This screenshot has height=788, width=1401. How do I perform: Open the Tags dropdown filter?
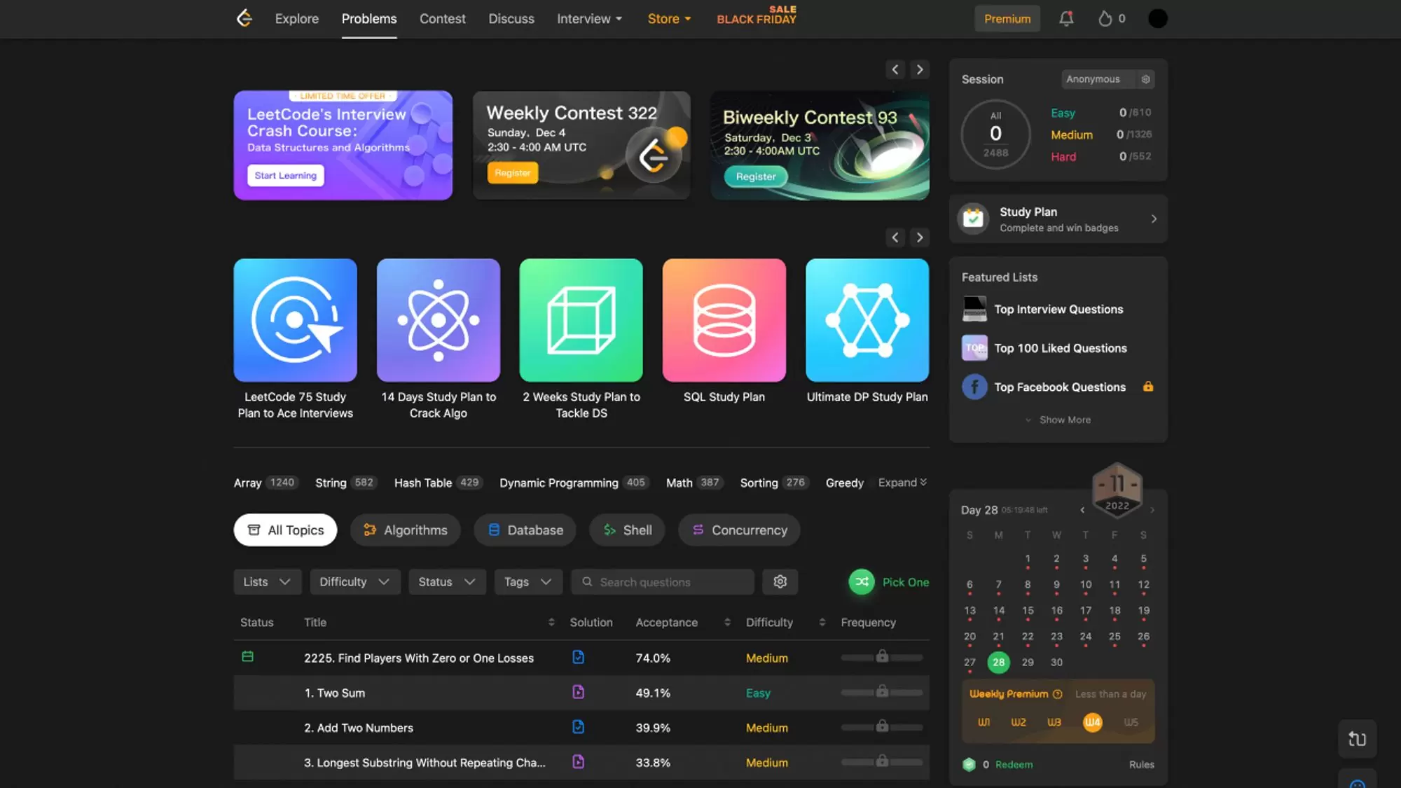pyautogui.click(x=528, y=581)
